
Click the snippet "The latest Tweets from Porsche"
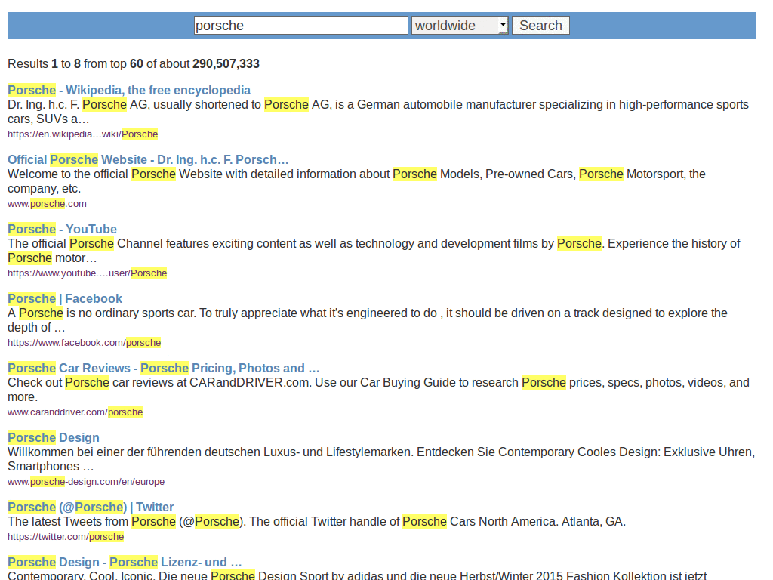[316, 522]
